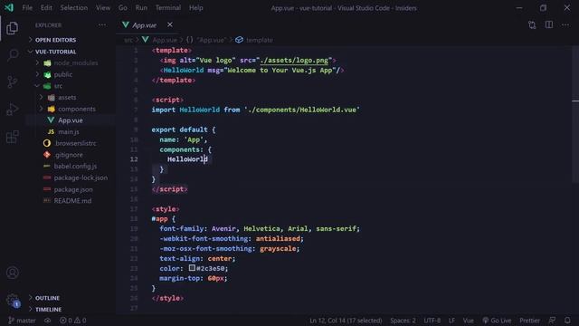Click the src breadcrumb segment
579x326 pixels.
[128, 40]
